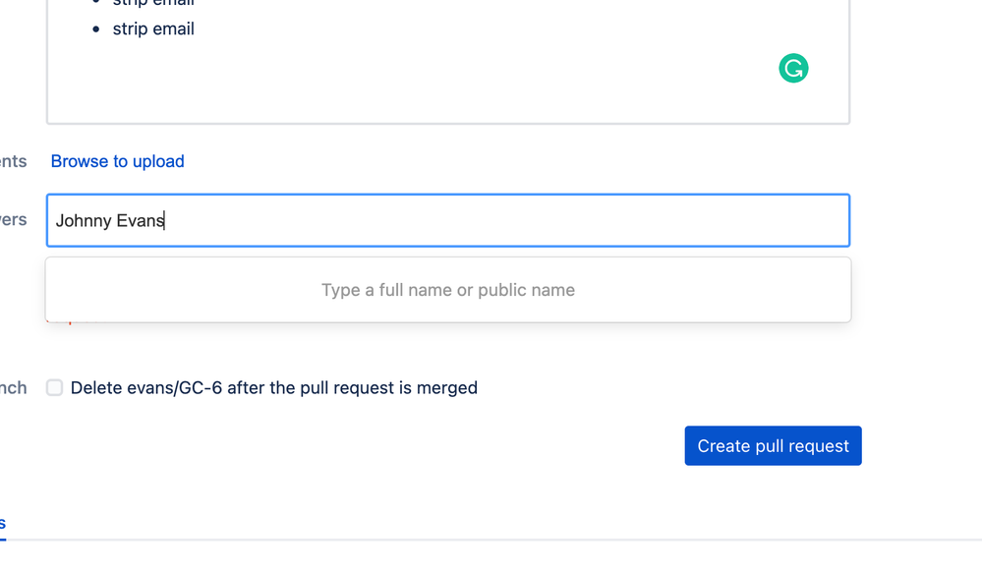Click the last 'strip email' bullet line
The width and height of the screenshot is (982, 572).
153,29
